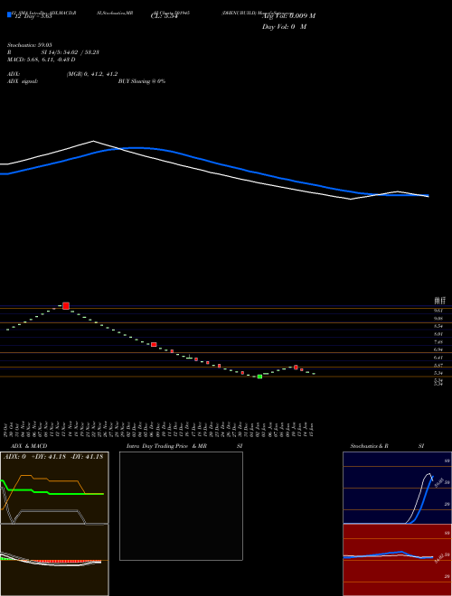452x596 pixels.
Task: Select the '(MGR) 0, 41.2, 41.2' ADX values
Action: [x=92, y=74]
